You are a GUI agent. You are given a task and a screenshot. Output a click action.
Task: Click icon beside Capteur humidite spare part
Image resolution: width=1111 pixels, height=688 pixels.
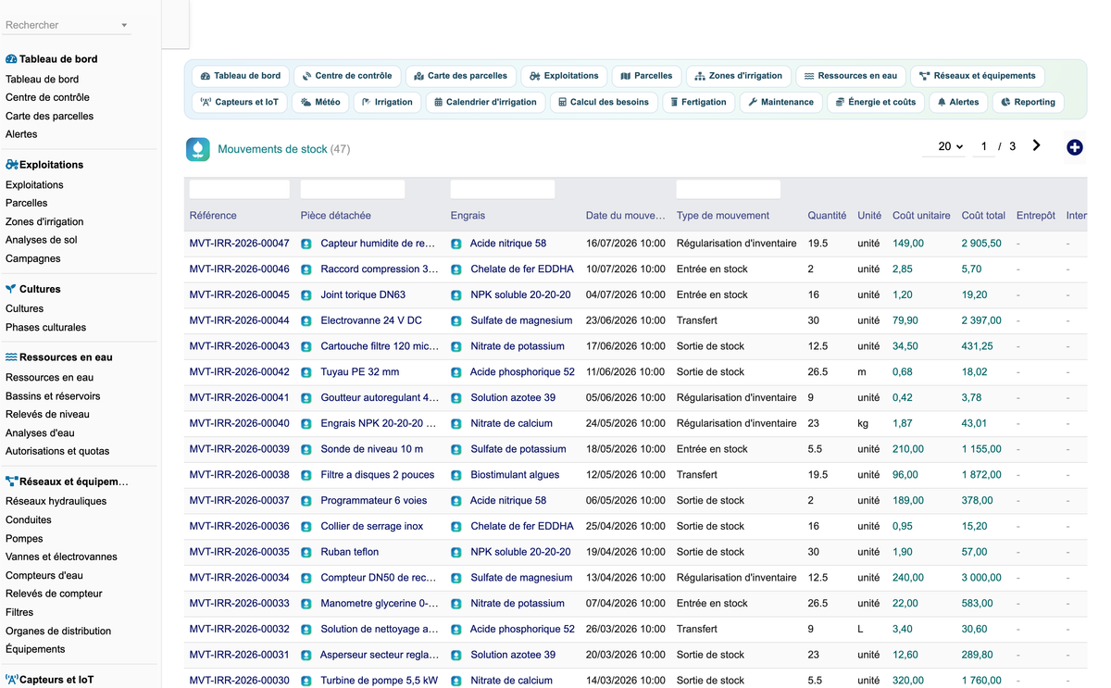306,244
